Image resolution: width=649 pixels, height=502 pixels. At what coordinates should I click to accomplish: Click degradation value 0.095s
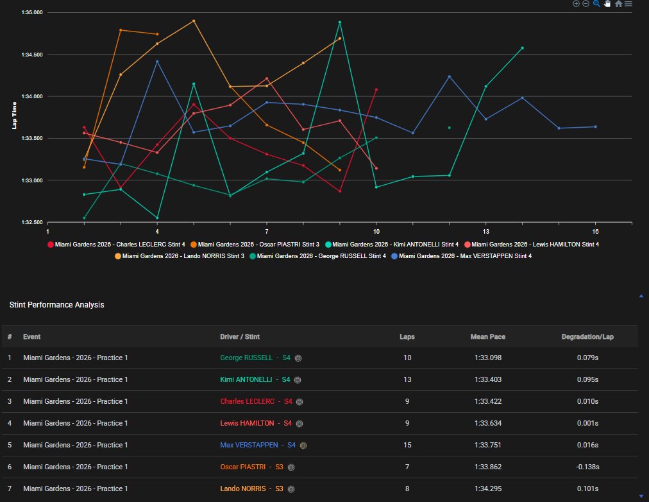(587, 379)
